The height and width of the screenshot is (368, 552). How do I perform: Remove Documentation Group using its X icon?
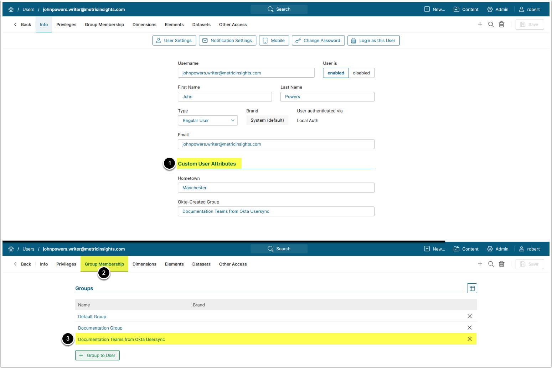coord(469,328)
